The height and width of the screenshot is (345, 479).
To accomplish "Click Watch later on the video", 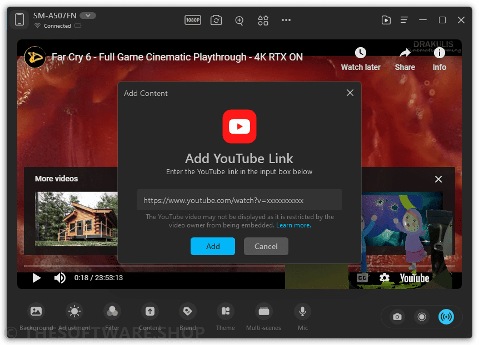I will pos(361,59).
